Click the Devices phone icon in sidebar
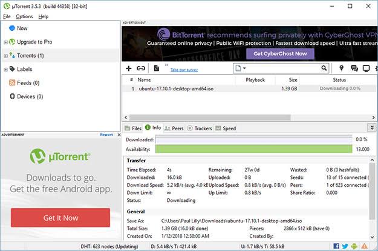This screenshot has height=251, width=378. (x=12, y=96)
